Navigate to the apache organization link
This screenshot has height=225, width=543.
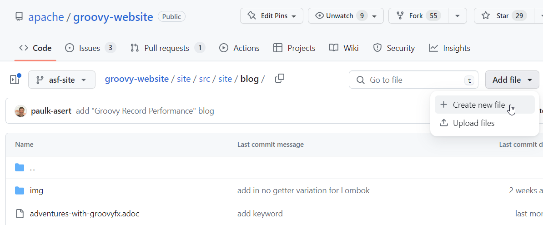46,17
